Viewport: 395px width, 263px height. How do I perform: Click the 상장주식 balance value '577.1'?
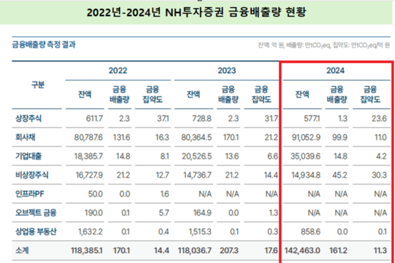(312, 119)
